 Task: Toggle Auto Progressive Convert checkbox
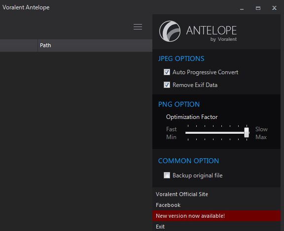pyautogui.click(x=167, y=72)
